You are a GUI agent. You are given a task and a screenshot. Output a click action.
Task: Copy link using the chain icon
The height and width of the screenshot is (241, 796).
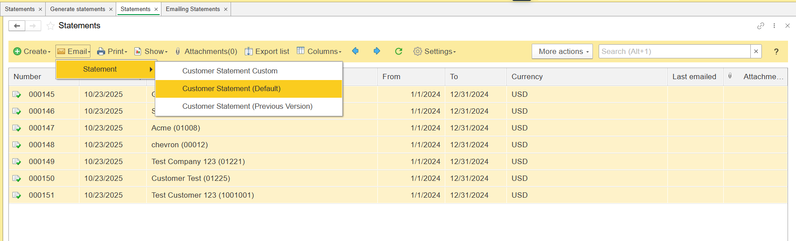click(761, 26)
